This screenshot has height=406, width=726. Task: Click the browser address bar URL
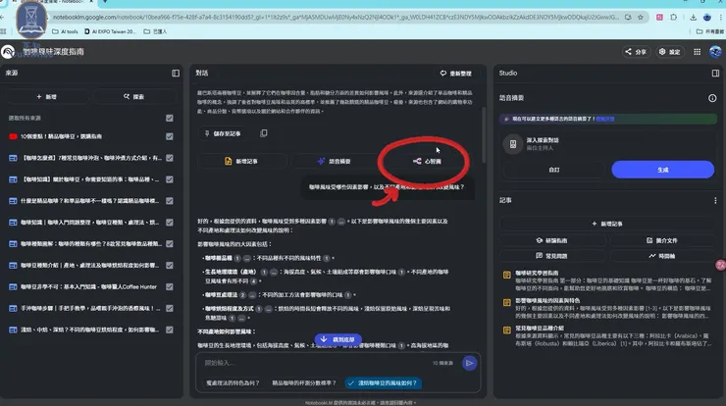(x=336, y=17)
